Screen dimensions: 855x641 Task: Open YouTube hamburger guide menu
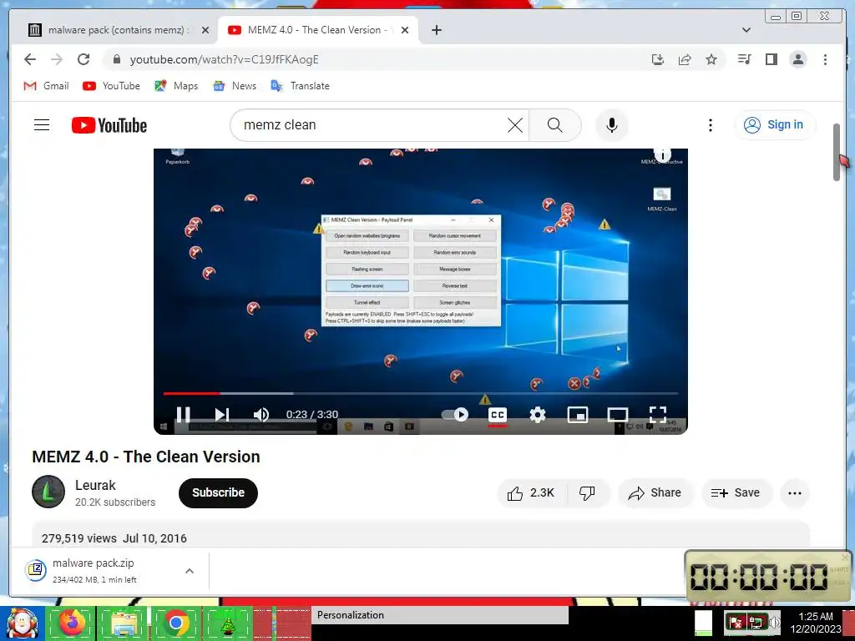pyautogui.click(x=42, y=125)
